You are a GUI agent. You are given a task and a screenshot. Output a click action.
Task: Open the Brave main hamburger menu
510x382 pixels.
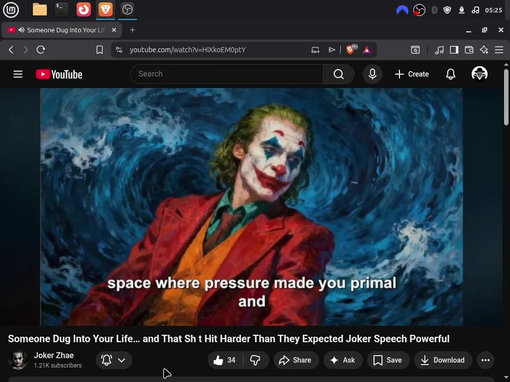point(499,50)
